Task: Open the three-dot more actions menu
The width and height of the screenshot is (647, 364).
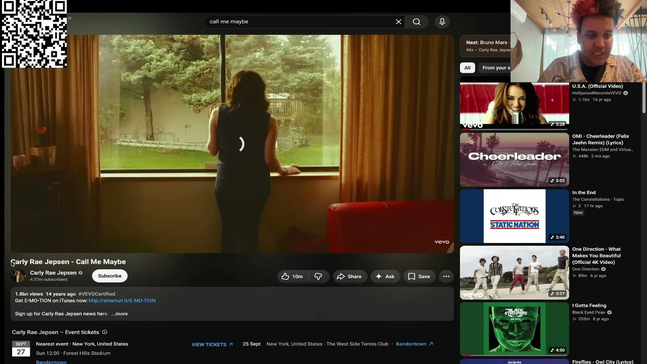Action: tap(446, 277)
